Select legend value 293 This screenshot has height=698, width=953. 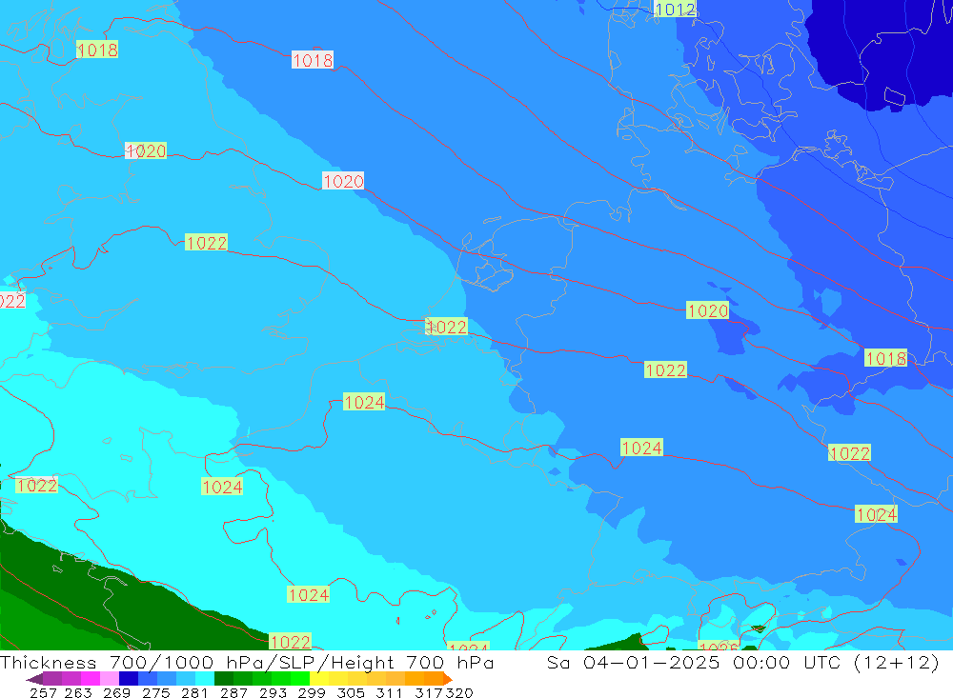click(273, 692)
